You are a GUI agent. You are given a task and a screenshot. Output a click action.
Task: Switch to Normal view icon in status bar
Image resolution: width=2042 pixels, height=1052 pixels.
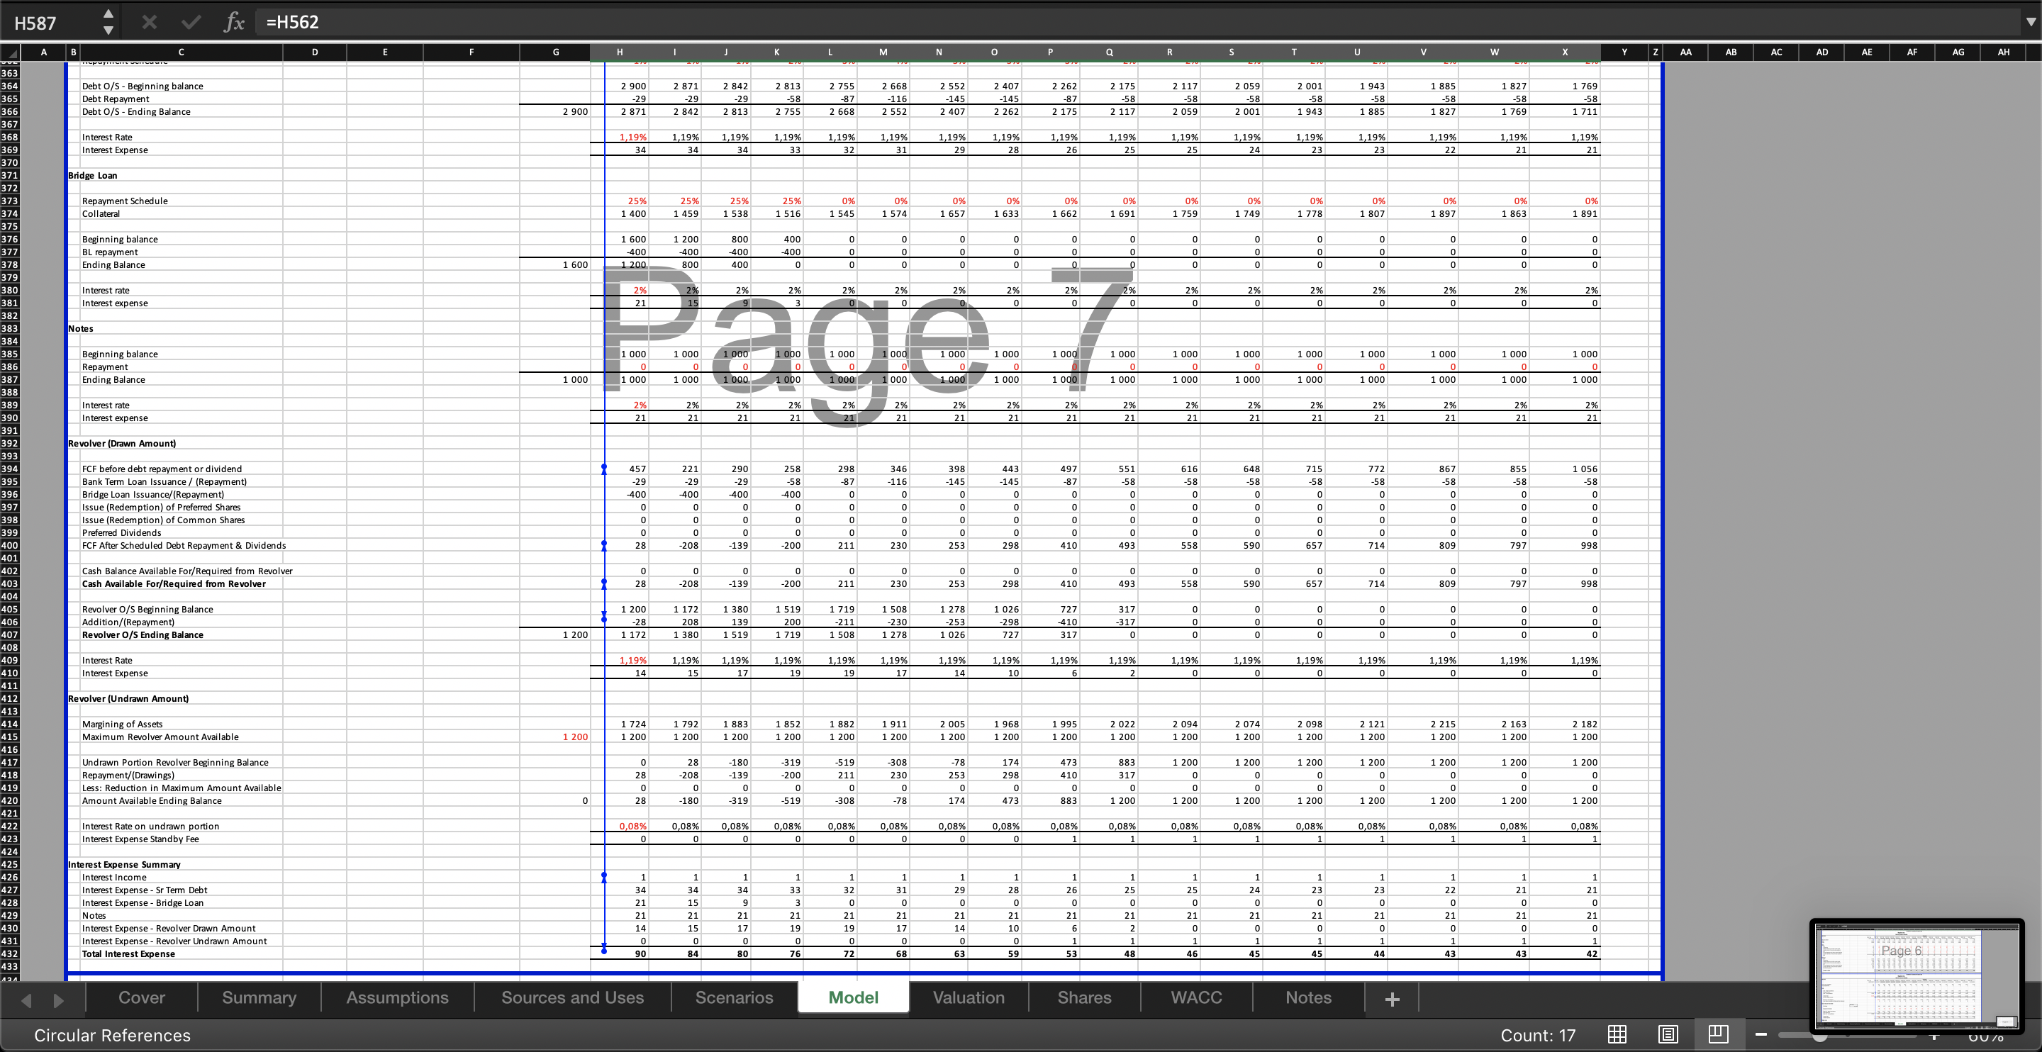(1617, 1034)
